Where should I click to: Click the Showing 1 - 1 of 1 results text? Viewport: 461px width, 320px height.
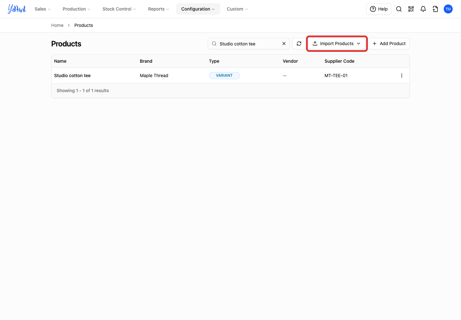click(83, 91)
